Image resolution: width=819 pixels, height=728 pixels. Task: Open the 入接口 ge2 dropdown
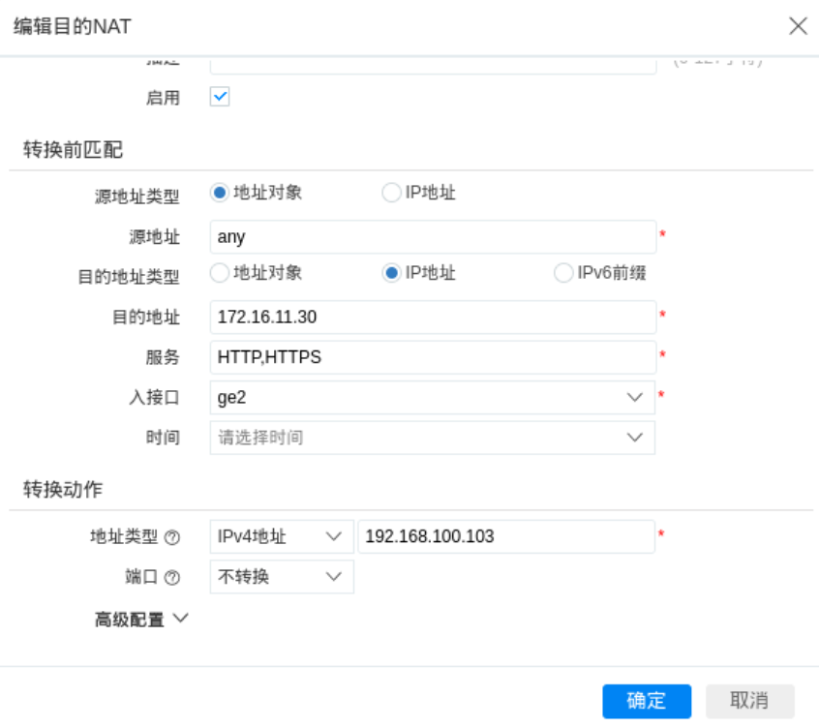[x=432, y=397]
